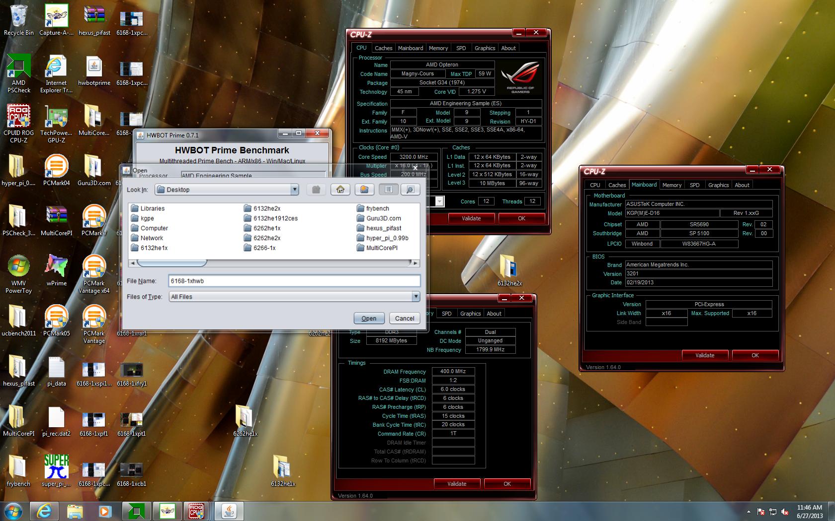Select Network in the file list

(147, 238)
